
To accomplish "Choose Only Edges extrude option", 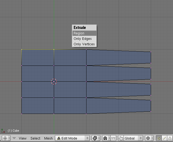I will point(84,39).
